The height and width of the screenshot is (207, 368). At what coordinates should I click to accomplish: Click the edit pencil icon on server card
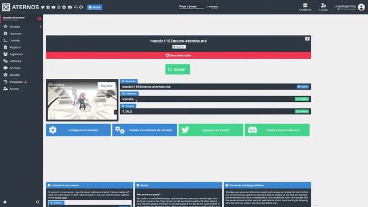(308, 39)
